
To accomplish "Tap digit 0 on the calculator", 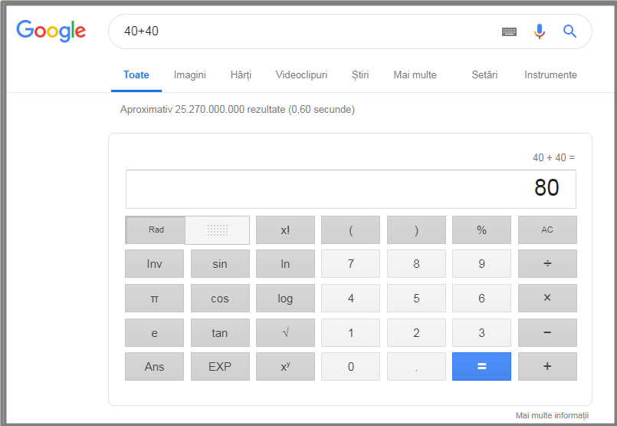I will [350, 366].
